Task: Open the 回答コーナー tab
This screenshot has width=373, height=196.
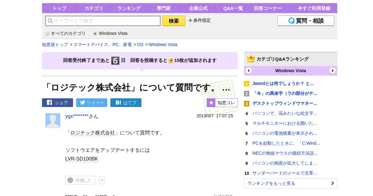Action: click(x=268, y=8)
